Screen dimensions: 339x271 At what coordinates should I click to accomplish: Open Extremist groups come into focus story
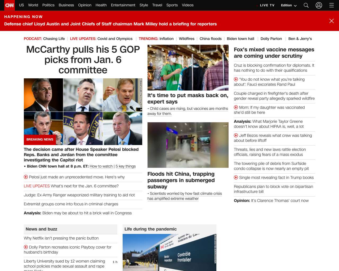(71, 204)
